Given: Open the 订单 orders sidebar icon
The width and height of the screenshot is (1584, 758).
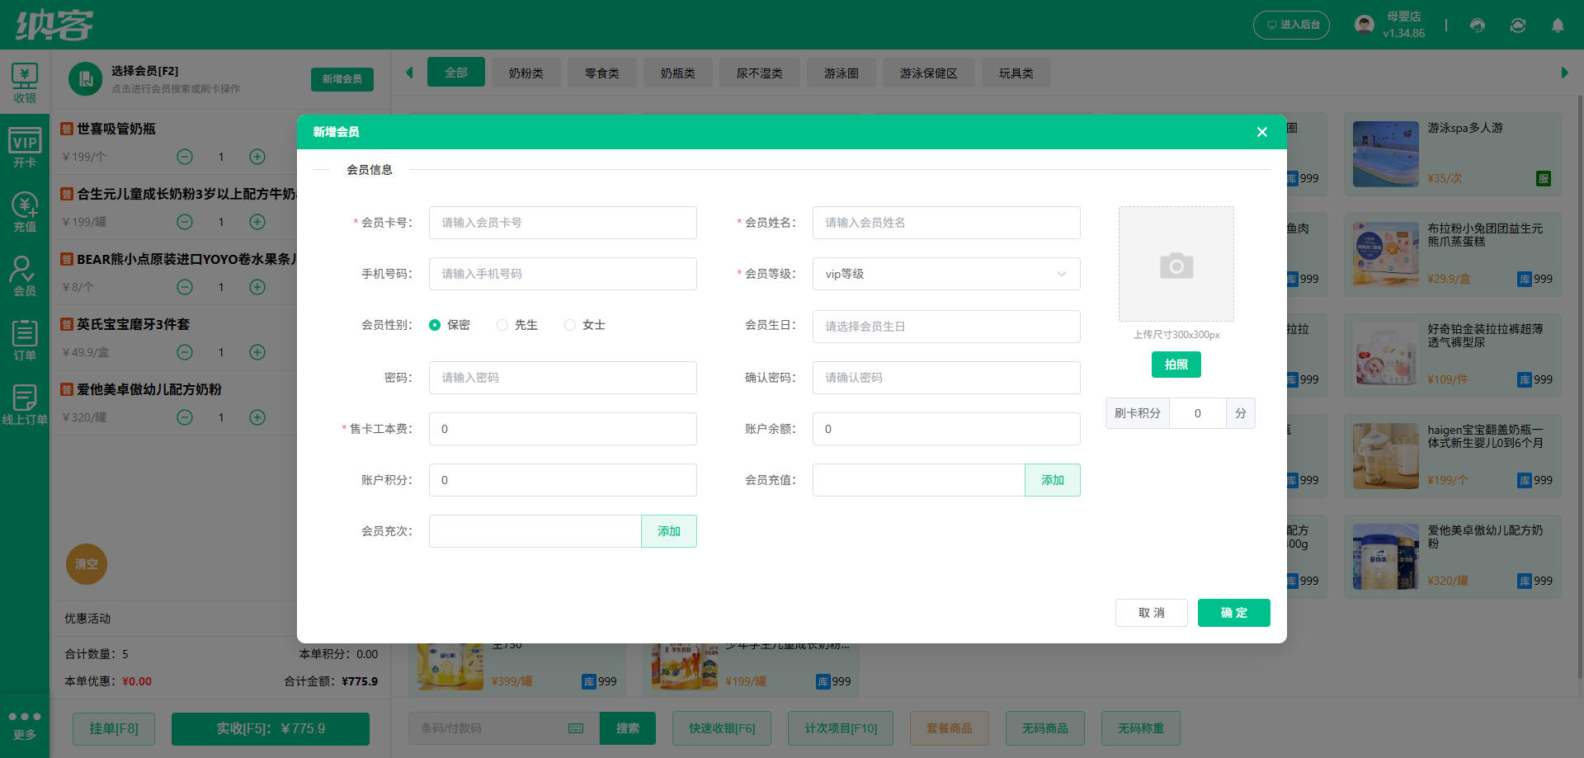Looking at the screenshot, I should tap(25, 340).
